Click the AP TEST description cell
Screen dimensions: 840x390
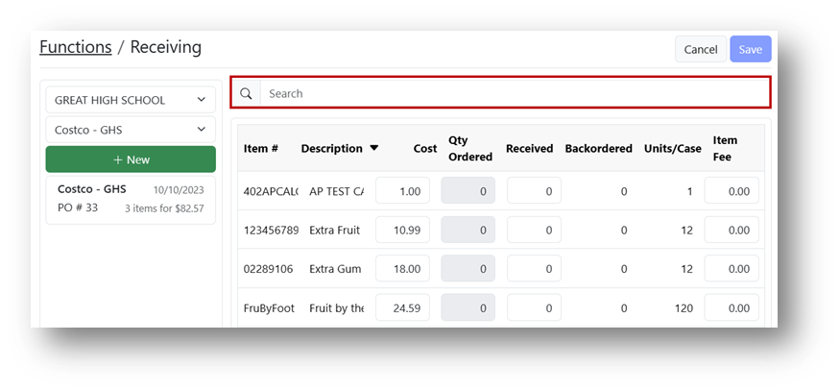[336, 191]
